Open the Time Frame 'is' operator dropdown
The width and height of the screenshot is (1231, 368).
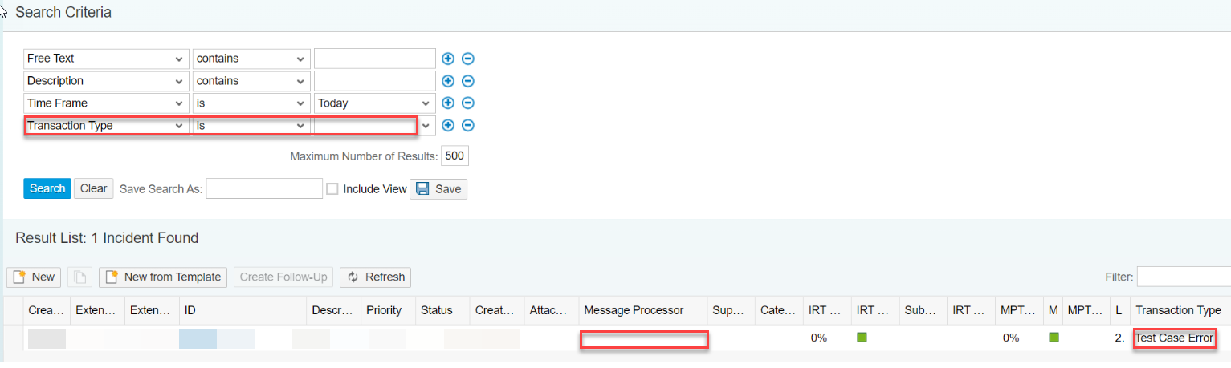pyautogui.click(x=251, y=103)
